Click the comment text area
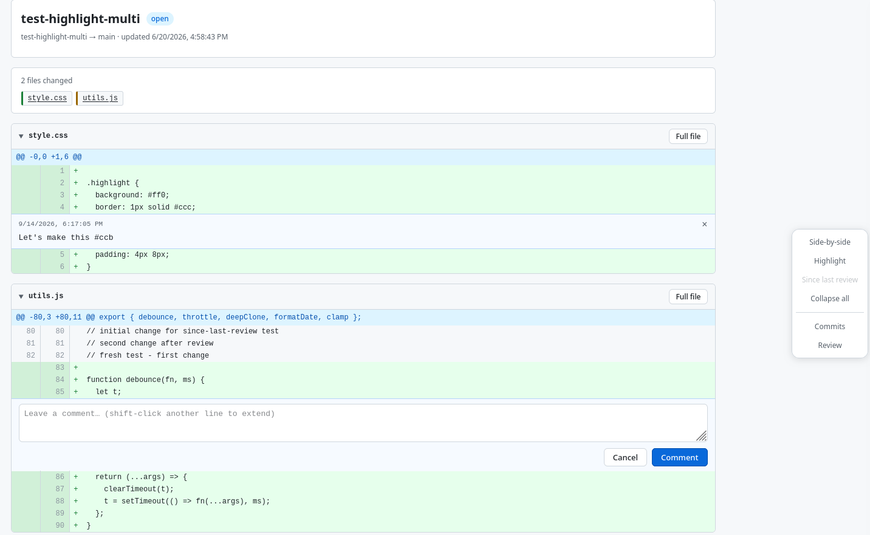This screenshot has height=535, width=870. (363, 423)
